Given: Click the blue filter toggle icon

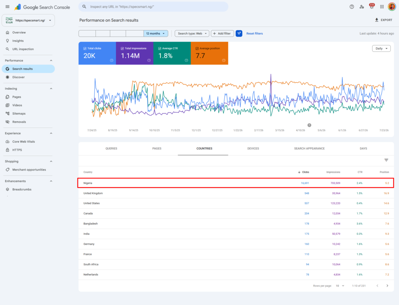Looking at the screenshot, I should tap(239, 34).
